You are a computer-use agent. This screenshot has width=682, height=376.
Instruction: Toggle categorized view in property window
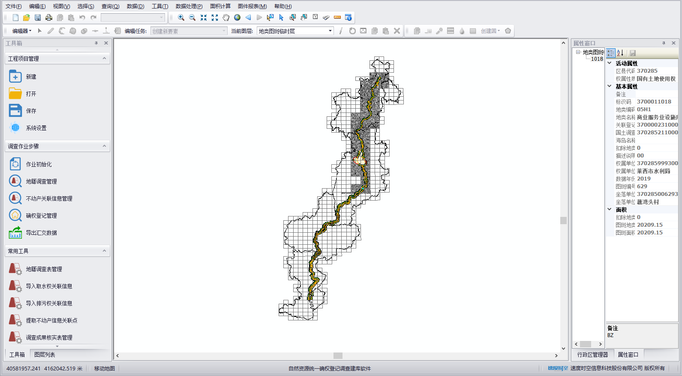pyautogui.click(x=611, y=53)
